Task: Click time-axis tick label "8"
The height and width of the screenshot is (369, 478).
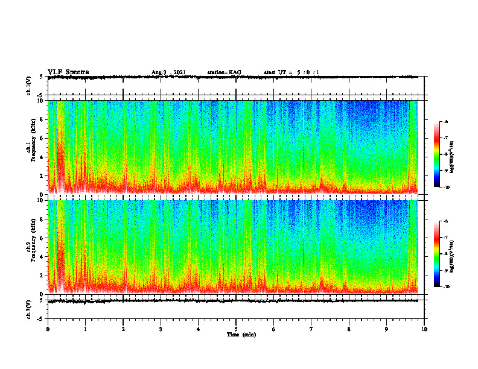Action: coord(349,329)
